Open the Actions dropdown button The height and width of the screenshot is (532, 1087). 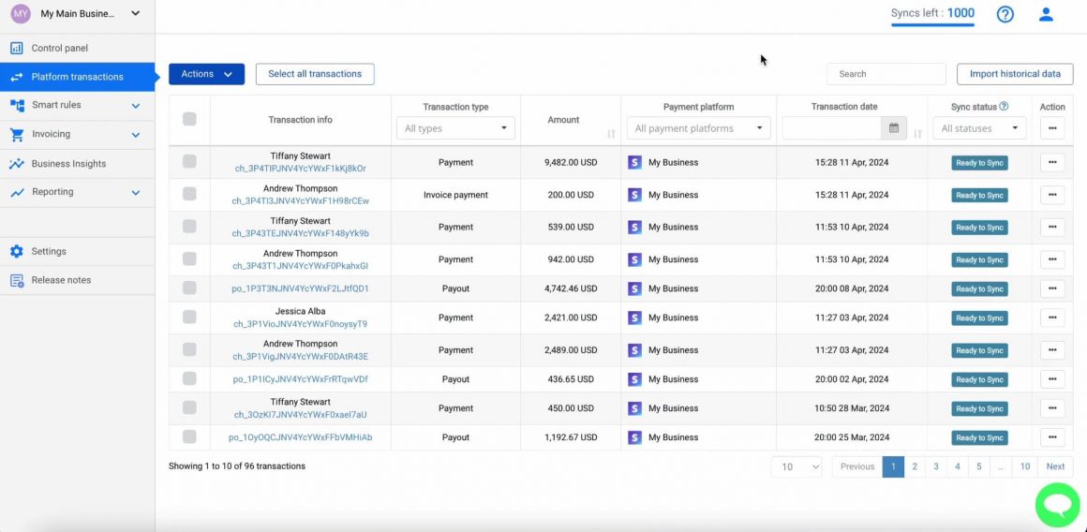(x=206, y=74)
